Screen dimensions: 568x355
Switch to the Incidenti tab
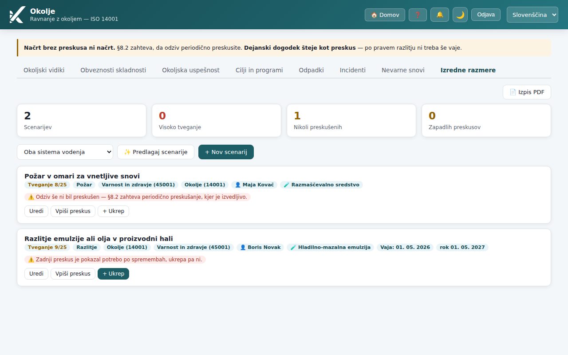(353, 70)
